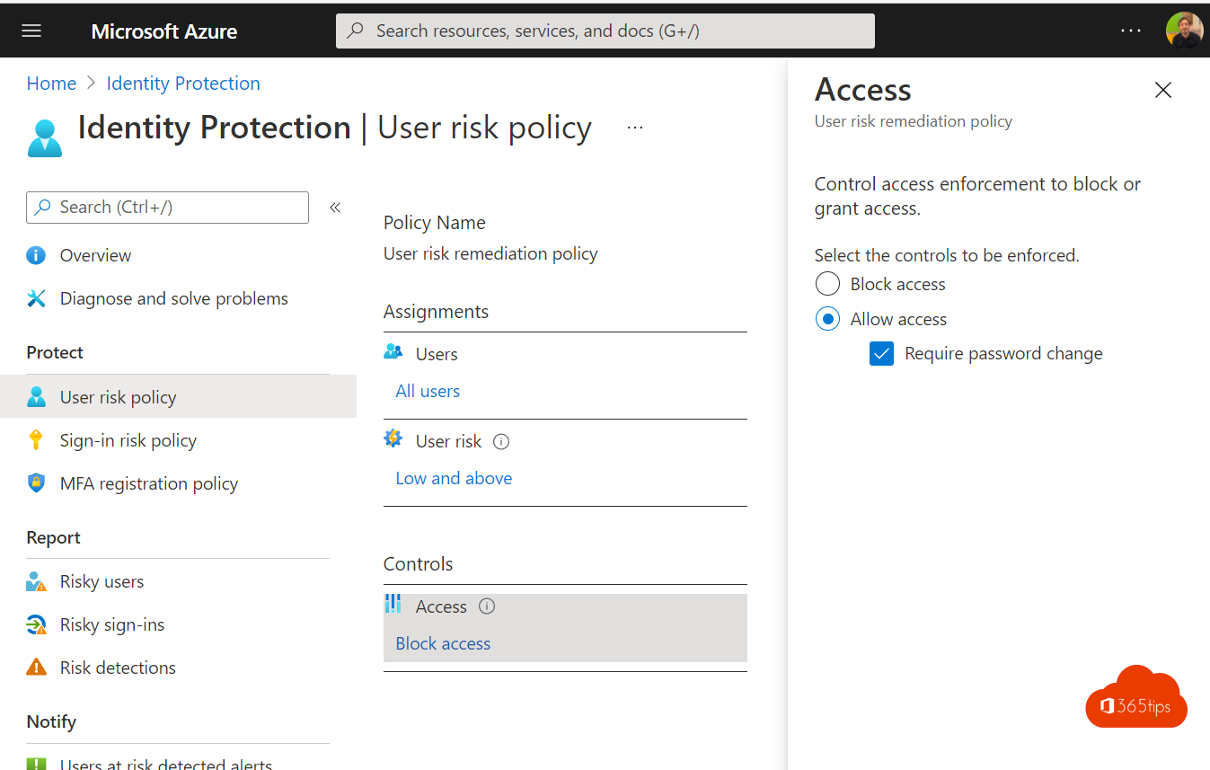Show the User risk info tooltip icon

coord(502,441)
